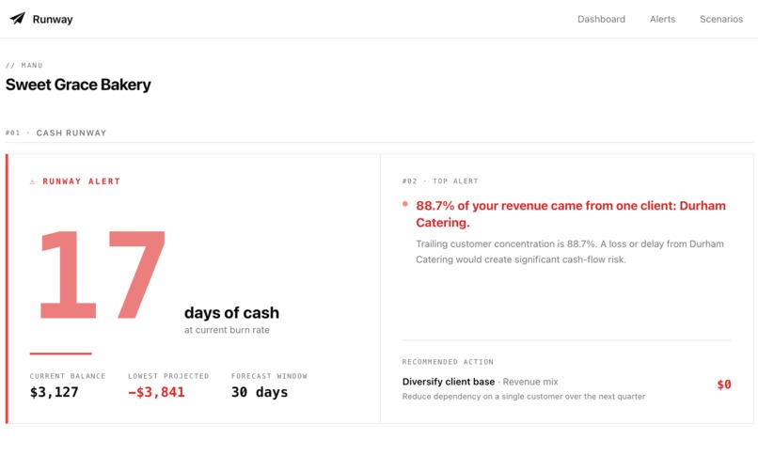Screen dimensions: 758x455
Task: Click the Runway brand name
Action: click(53, 20)
